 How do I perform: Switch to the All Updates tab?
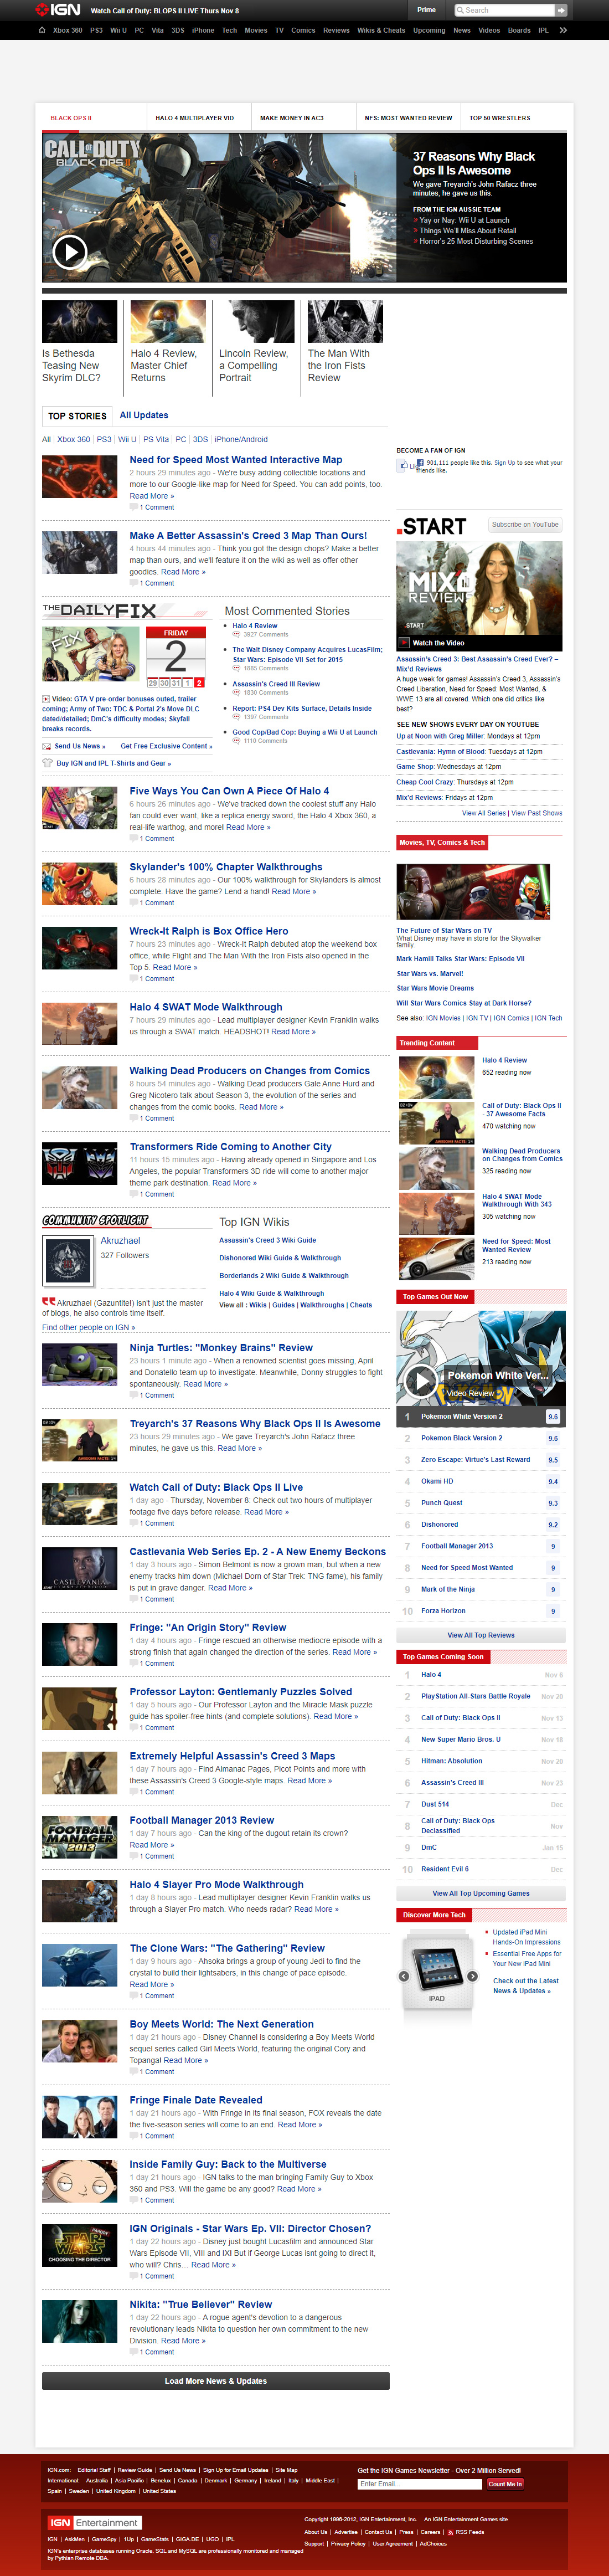coord(144,415)
